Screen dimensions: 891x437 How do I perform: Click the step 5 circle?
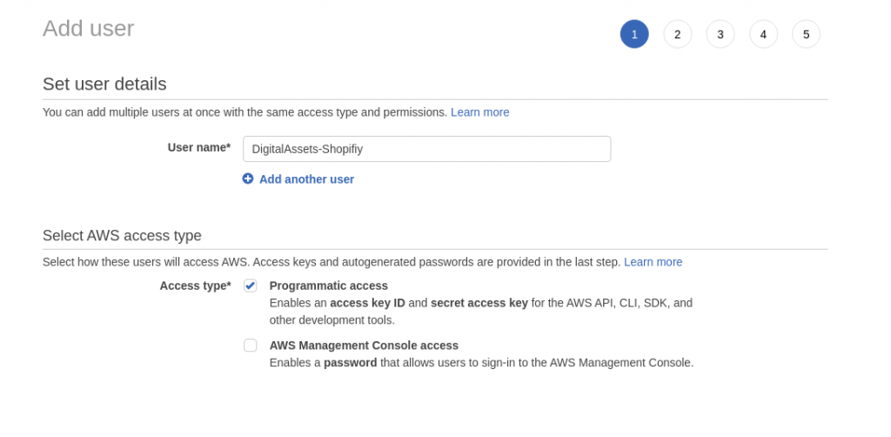pos(806,34)
